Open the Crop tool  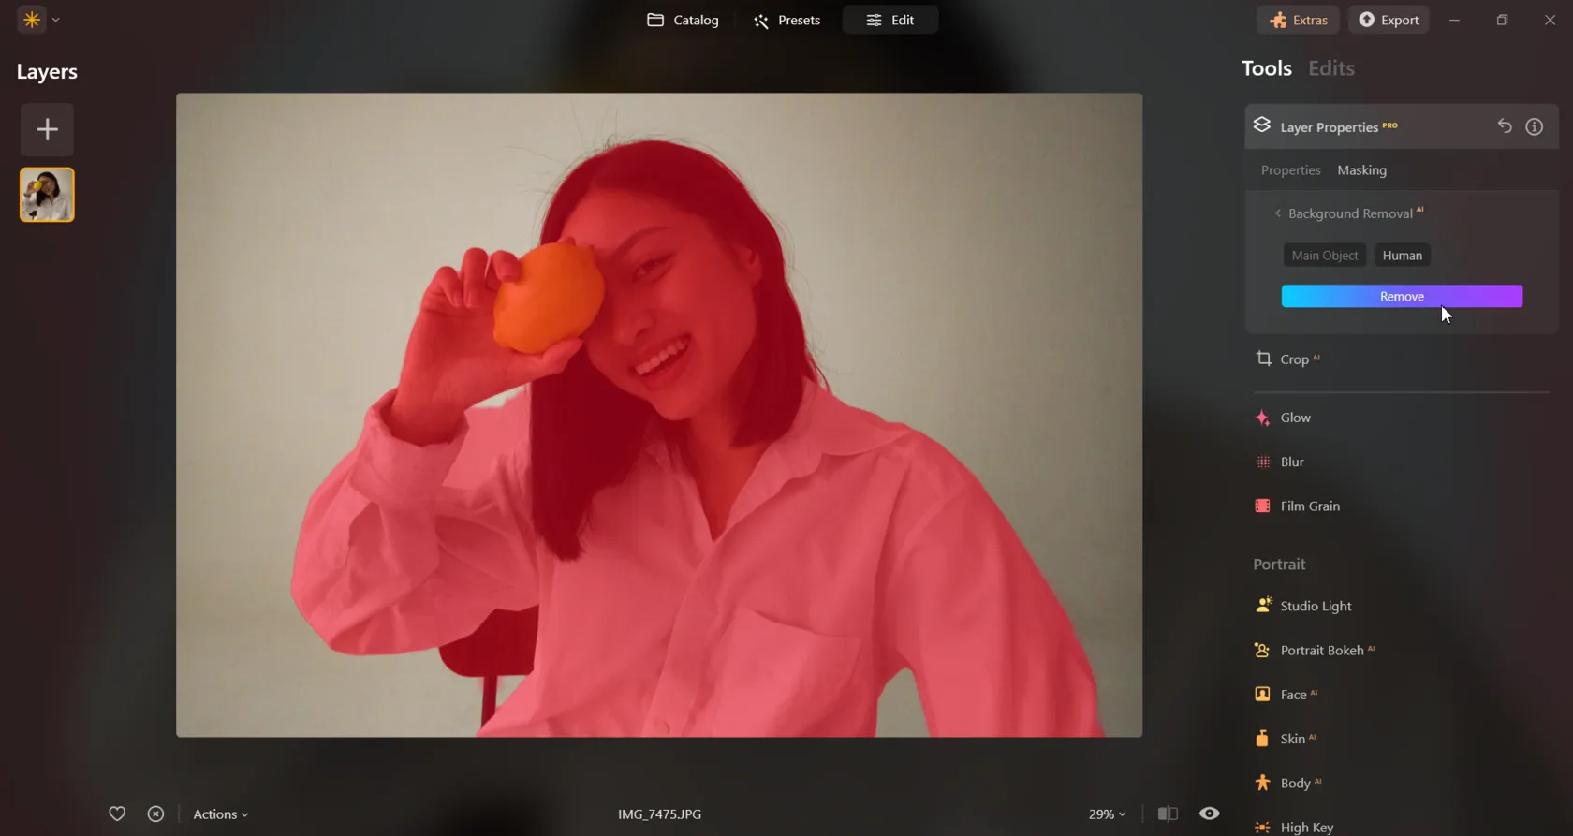click(x=1294, y=359)
